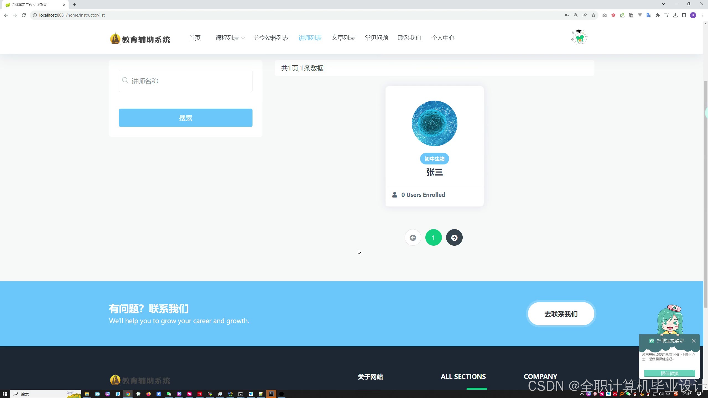Open the instructor 张三 profile picture

434,123
